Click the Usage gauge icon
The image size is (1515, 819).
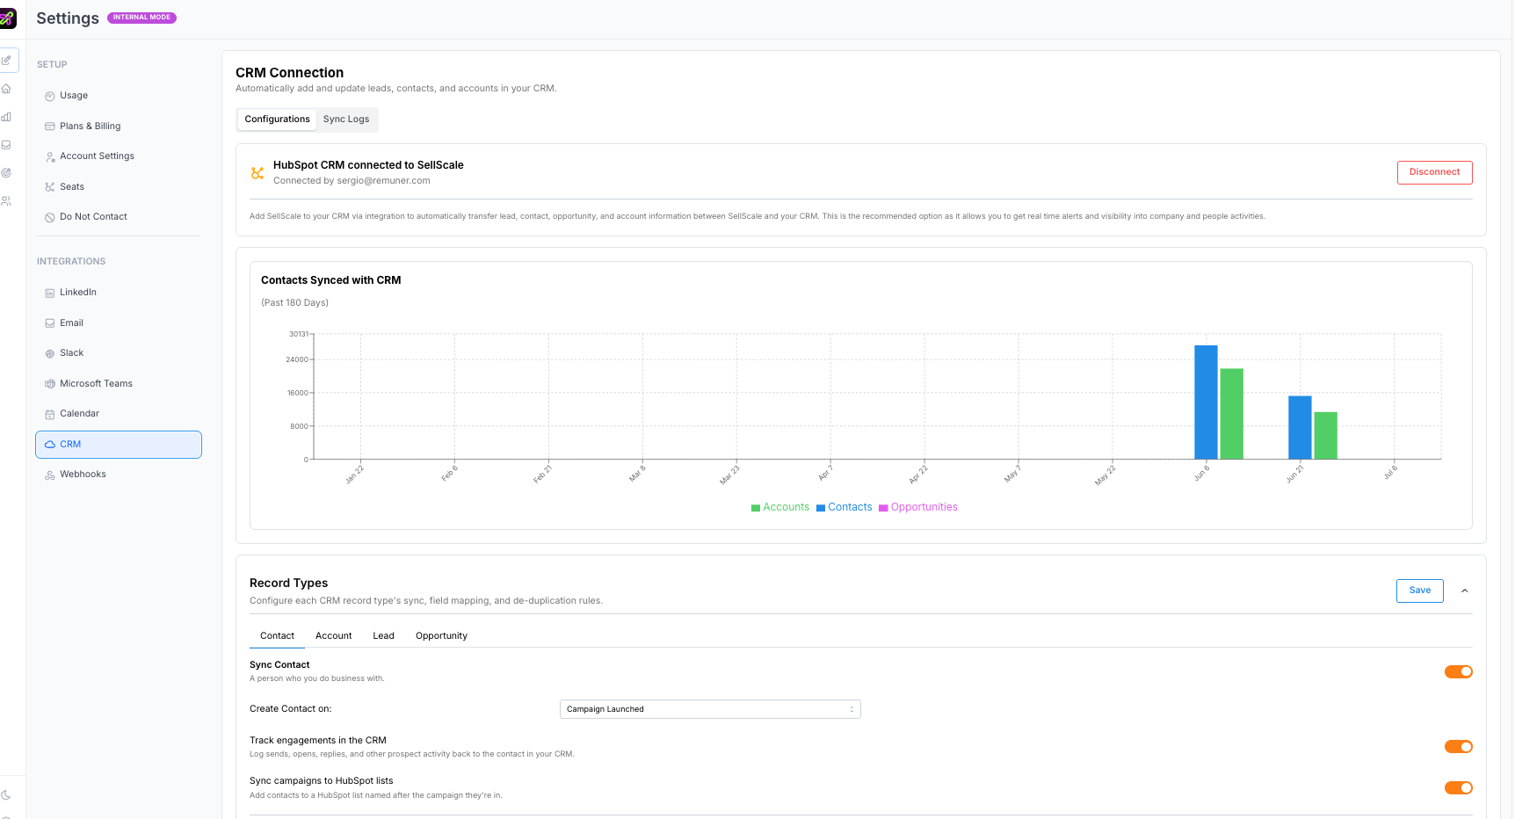coord(50,96)
